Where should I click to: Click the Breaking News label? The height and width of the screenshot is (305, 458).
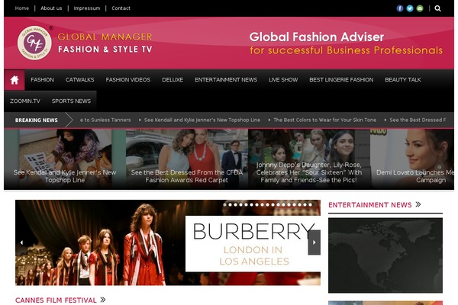click(37, 120)
